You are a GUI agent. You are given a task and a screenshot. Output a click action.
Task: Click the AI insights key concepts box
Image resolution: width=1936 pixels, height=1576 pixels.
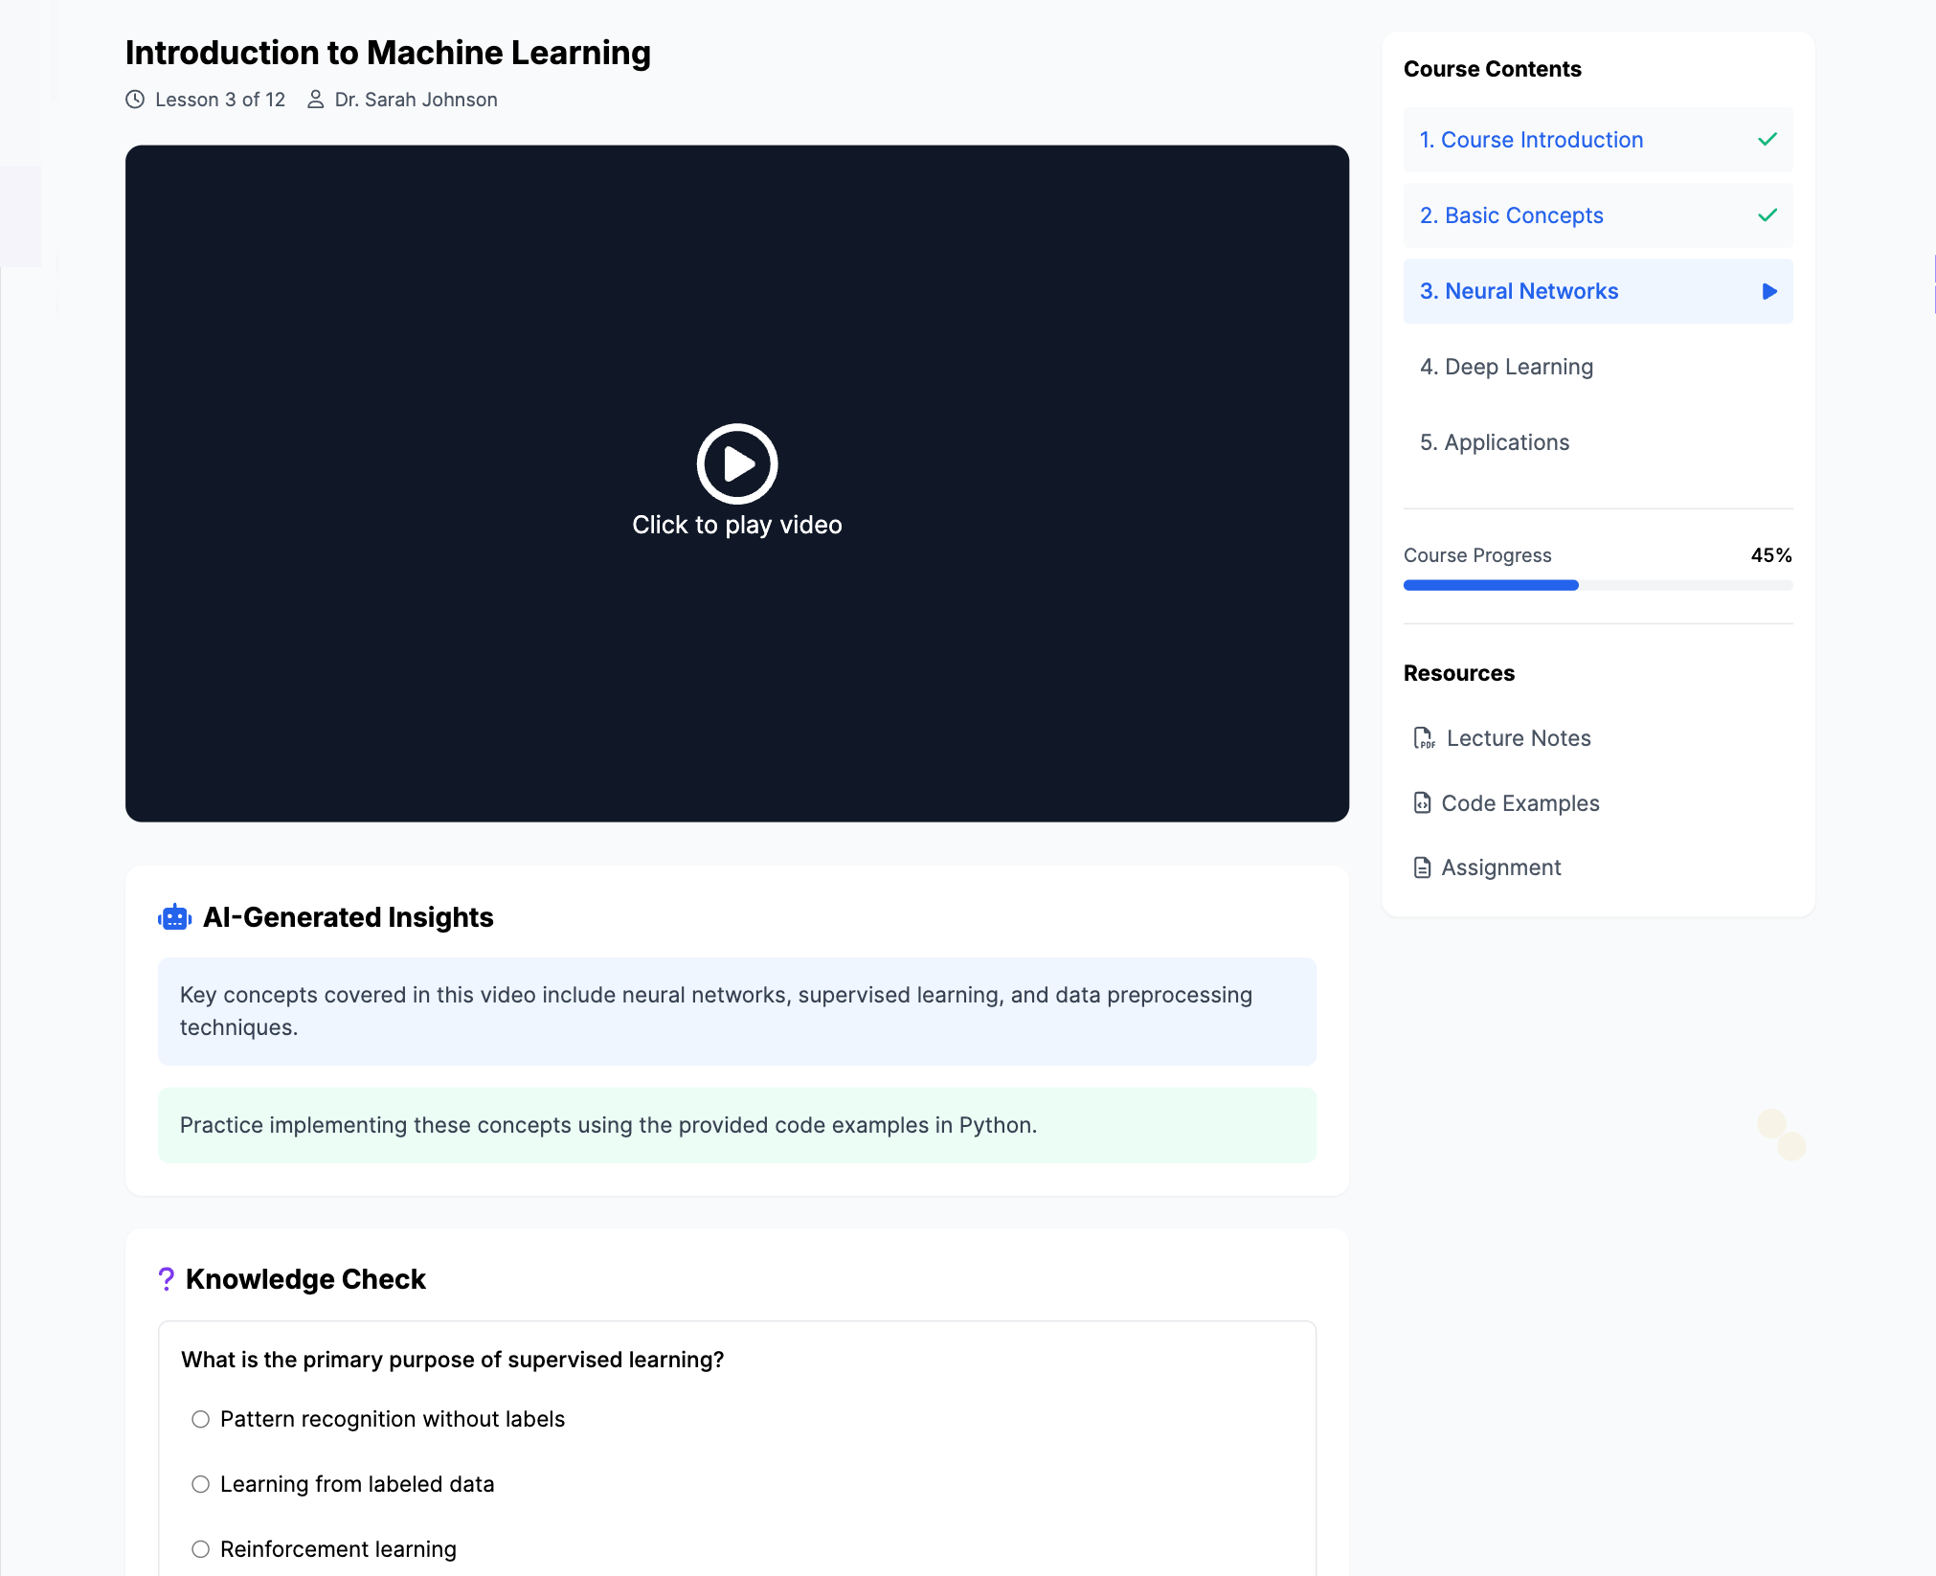pos(736,1011)
